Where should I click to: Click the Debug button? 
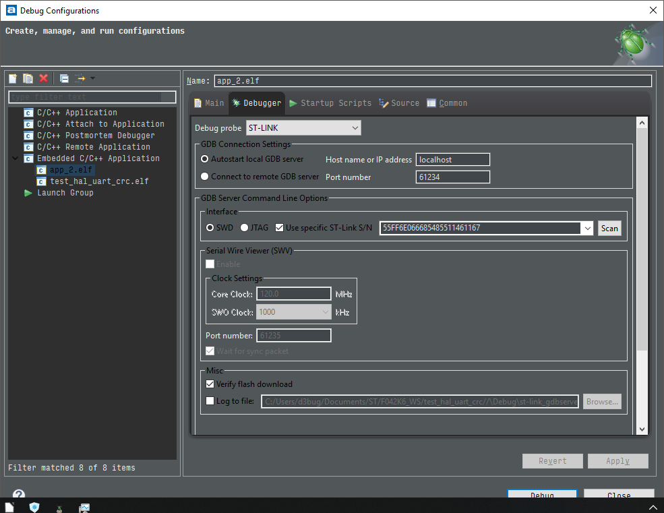[542, 494]
